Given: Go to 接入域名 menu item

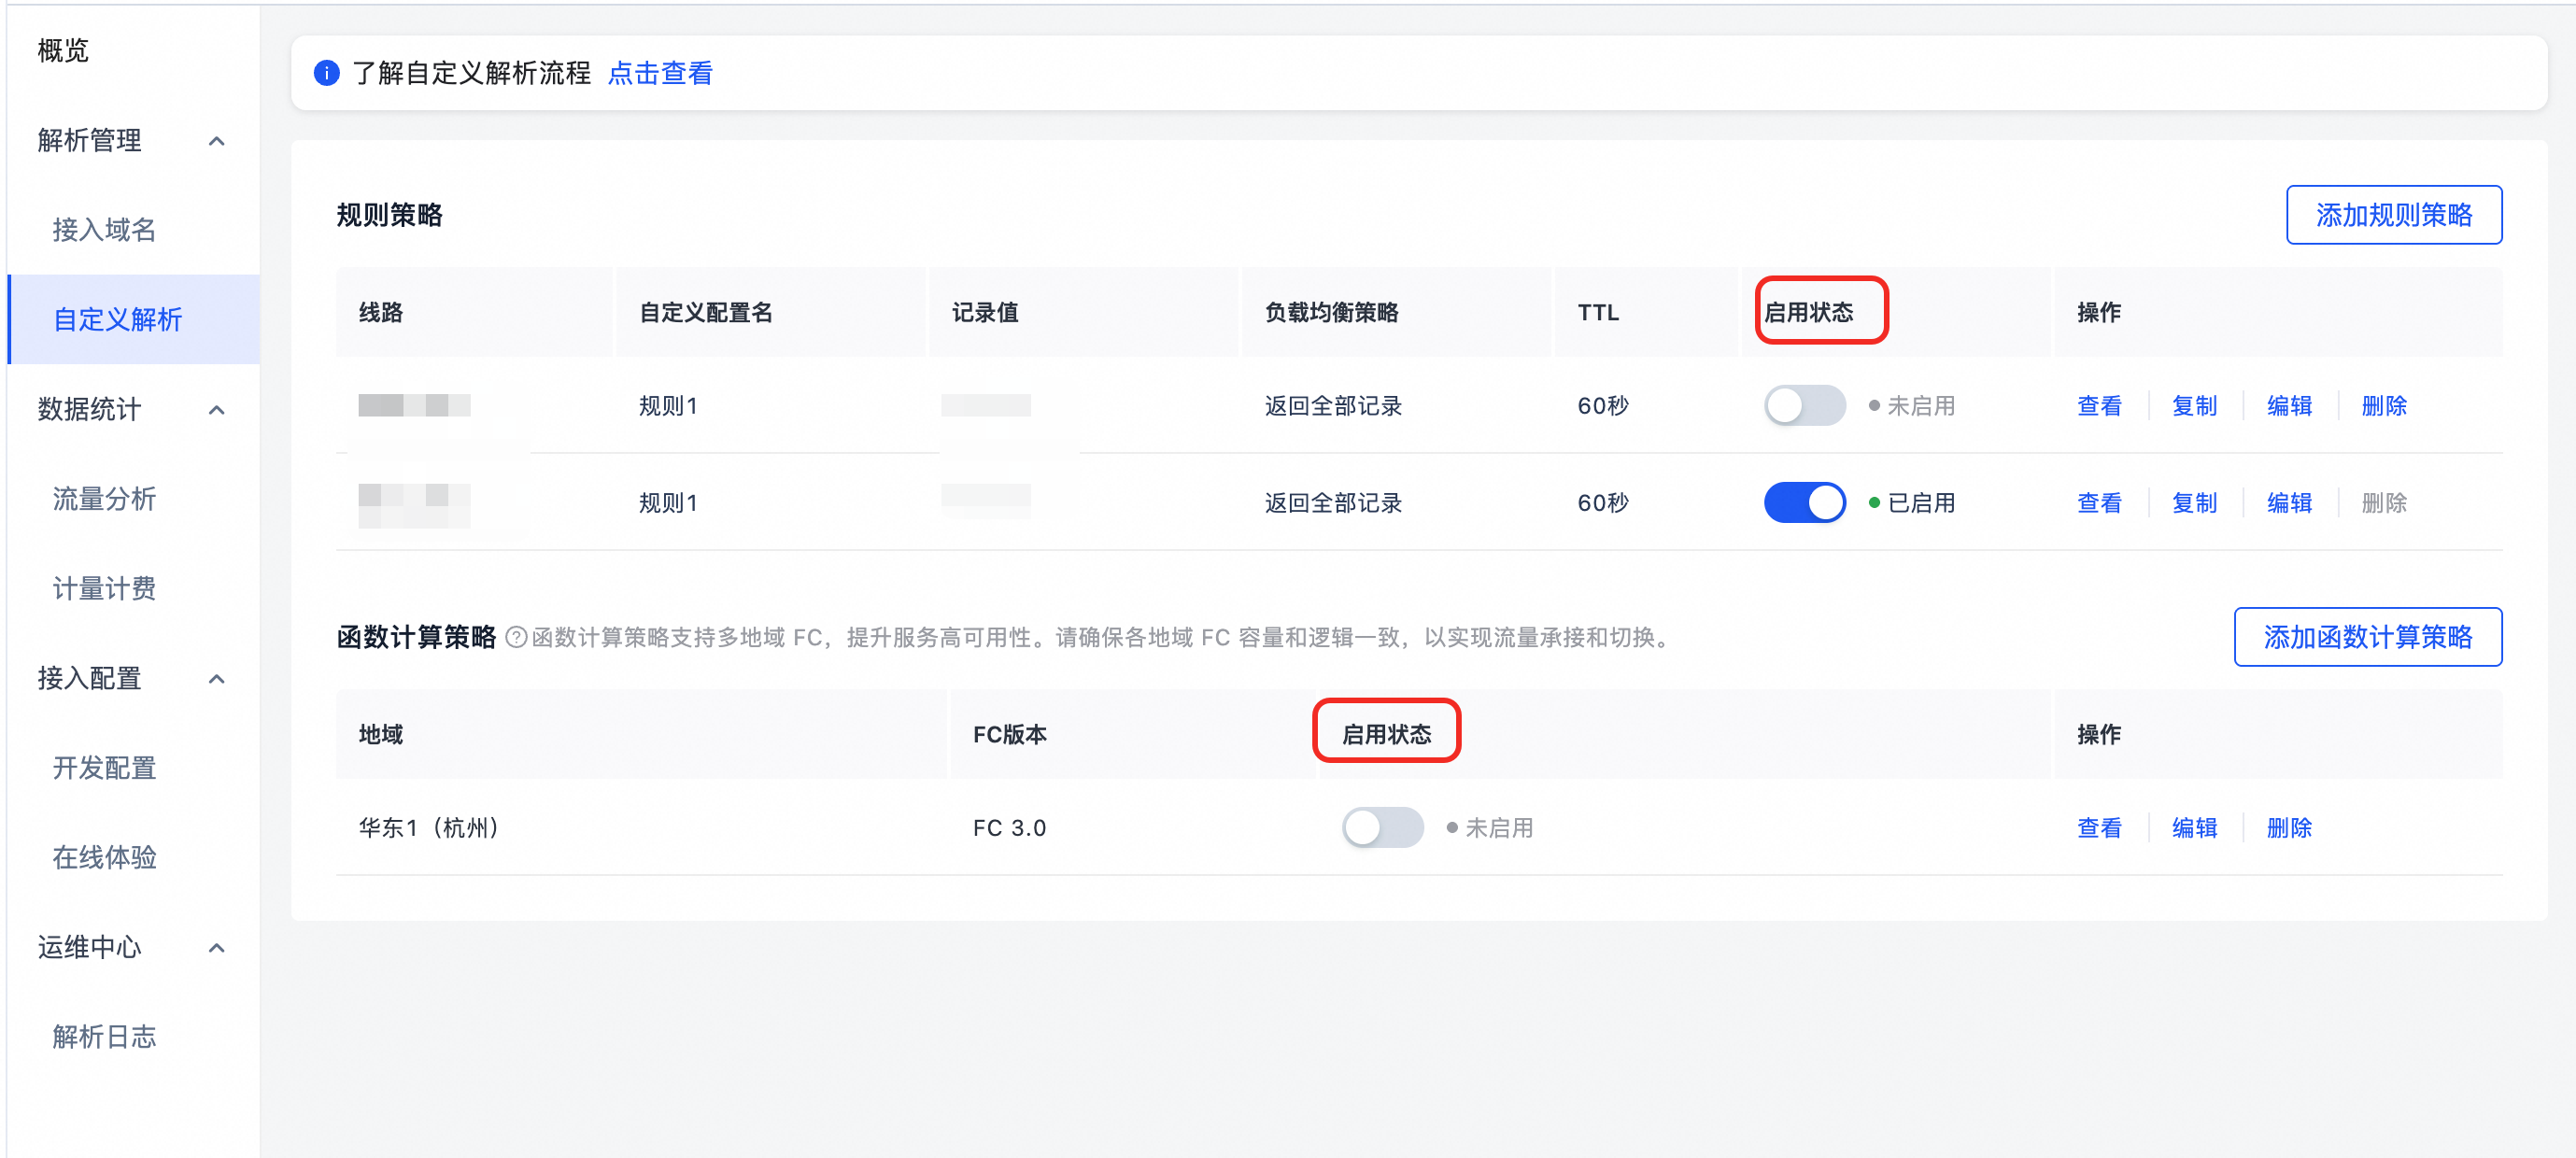Looking at the screenshot, I should coord(104,230).
